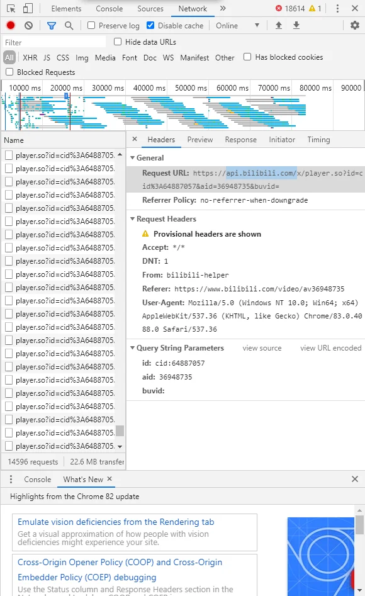The height and width of the screenshot is (596, 365).
Task: Activate the inspect element picker icon
Action: [x=11, y=8]
